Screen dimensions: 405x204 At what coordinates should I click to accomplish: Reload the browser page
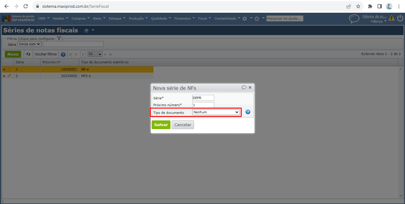[x=26, y=6]
